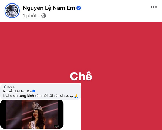The image size is (162, 130).
Task: Click the globe public privacy icon
Action: (x=43, y=16)
